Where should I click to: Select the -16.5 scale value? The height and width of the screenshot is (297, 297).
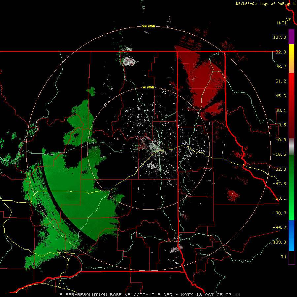point(280,154)
